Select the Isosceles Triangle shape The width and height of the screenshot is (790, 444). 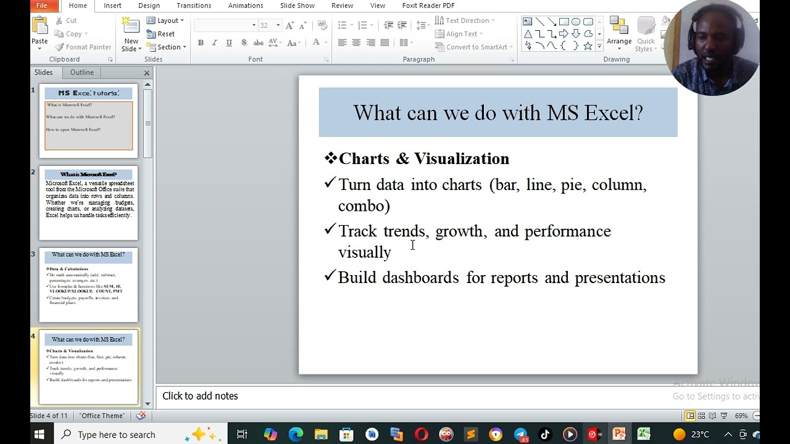pyautogui.click(x=528, y=34)
